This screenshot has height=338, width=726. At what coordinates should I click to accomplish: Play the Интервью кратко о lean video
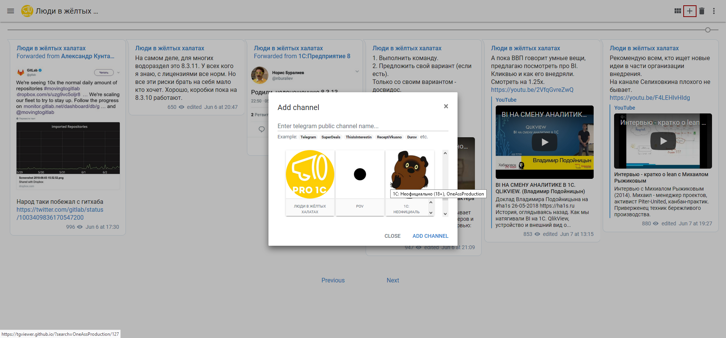point(663,141)
